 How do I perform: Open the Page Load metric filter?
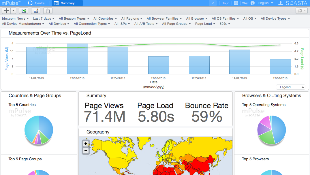tap(205, 24)
